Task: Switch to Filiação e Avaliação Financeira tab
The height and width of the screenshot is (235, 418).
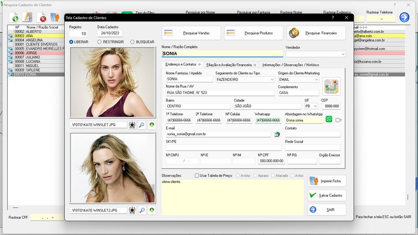Action: coord(231,65)
